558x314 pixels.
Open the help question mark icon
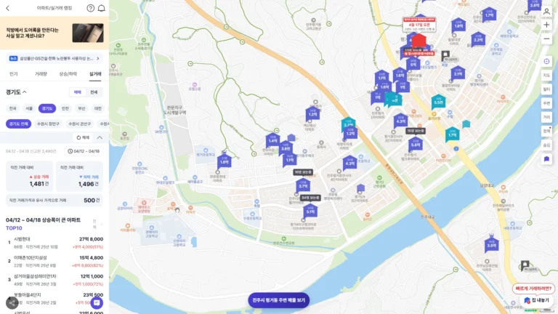click(91, 8)
